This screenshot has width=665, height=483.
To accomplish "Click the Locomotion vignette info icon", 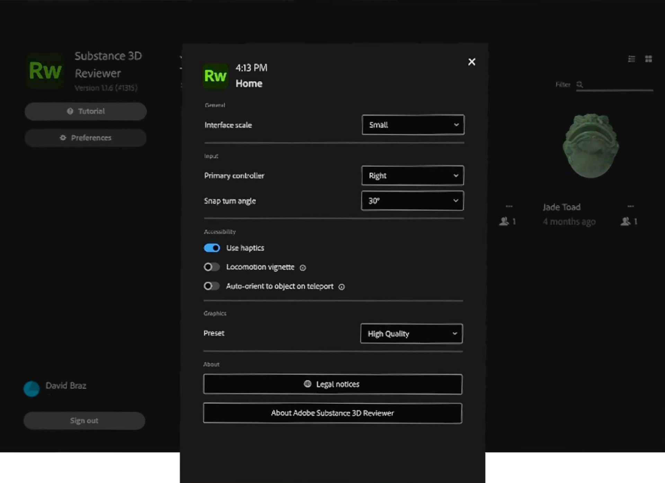I will (303, 268).
